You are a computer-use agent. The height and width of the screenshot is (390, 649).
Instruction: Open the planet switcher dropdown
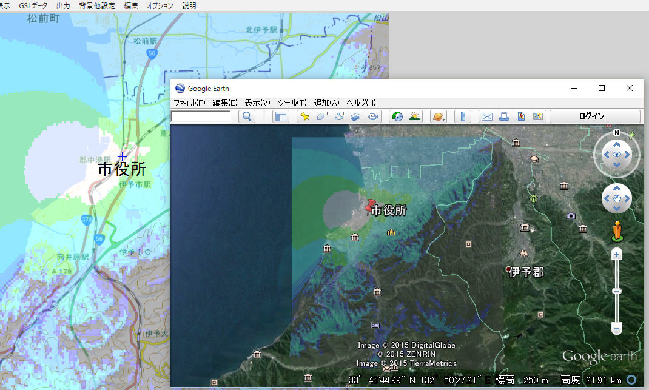pyautogui.click(x=438, y=116)
